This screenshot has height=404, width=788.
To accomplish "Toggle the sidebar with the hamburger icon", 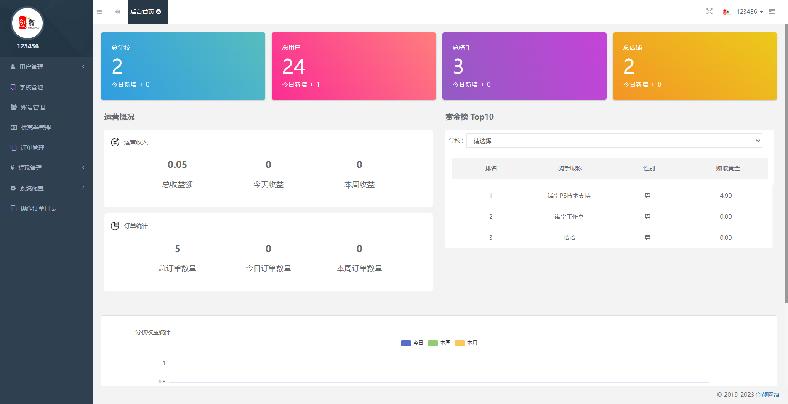I will tap(99, 11).
